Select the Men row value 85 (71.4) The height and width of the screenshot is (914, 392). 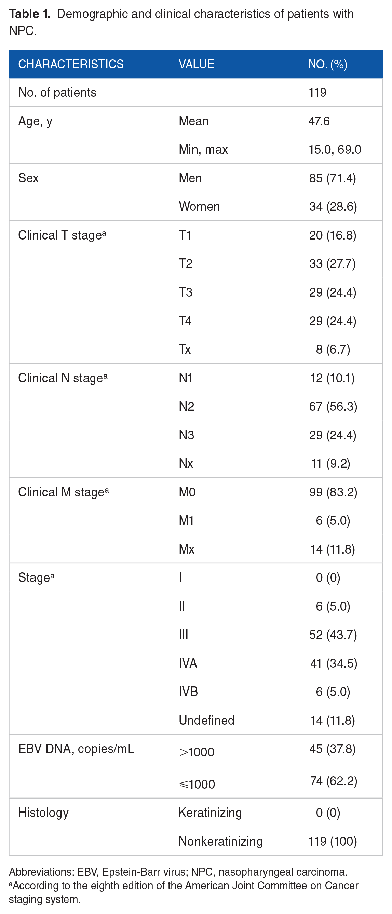coord(333,178)
